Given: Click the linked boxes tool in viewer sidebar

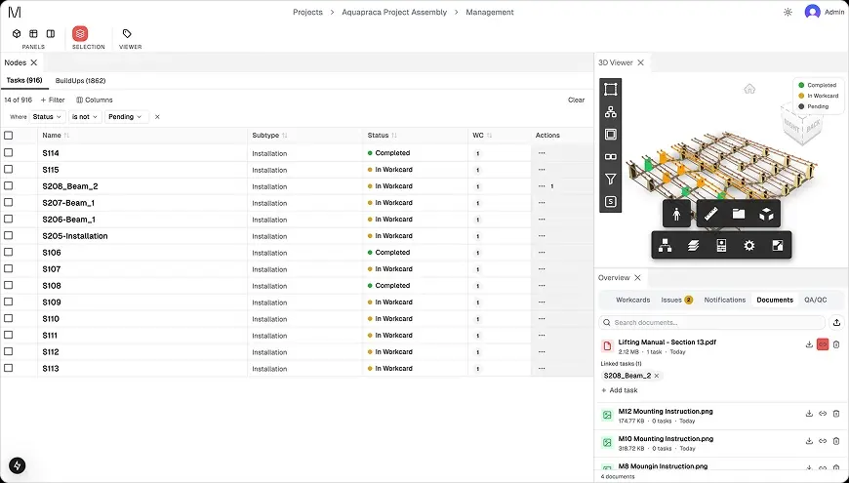Looking at the screenshot, I should pyautogui.click(x=611, y=157).
